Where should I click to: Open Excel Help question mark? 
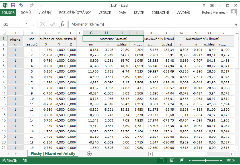[204, 5]
